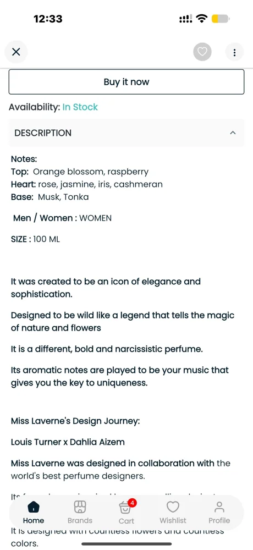
Task: Tap the Buy it now button
Action: tap(127, 82)
